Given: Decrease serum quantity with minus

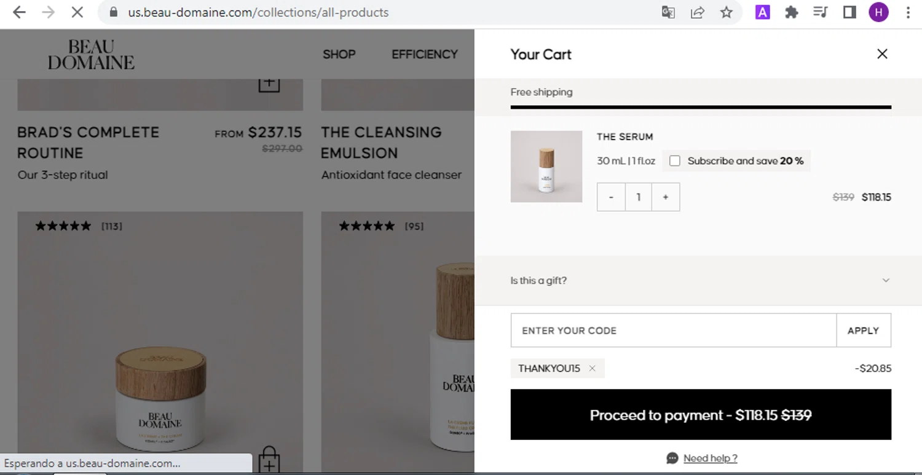Looking at the screenshot, I should tap(611, 197).
